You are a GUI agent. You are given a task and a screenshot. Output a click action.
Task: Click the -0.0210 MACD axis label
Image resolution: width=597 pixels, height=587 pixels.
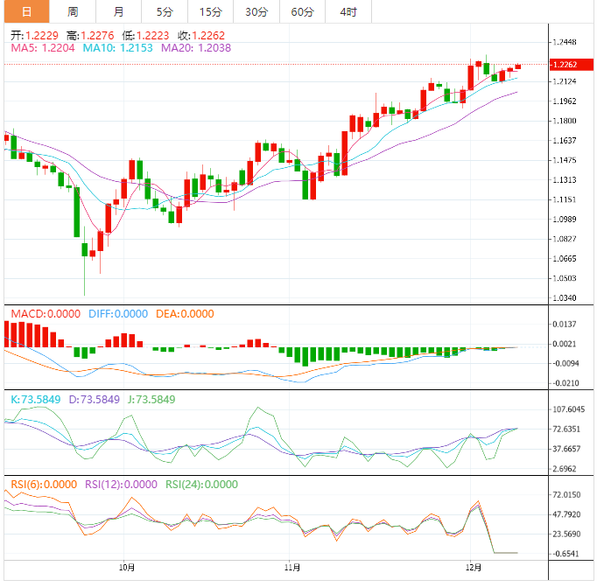(565, 383)
